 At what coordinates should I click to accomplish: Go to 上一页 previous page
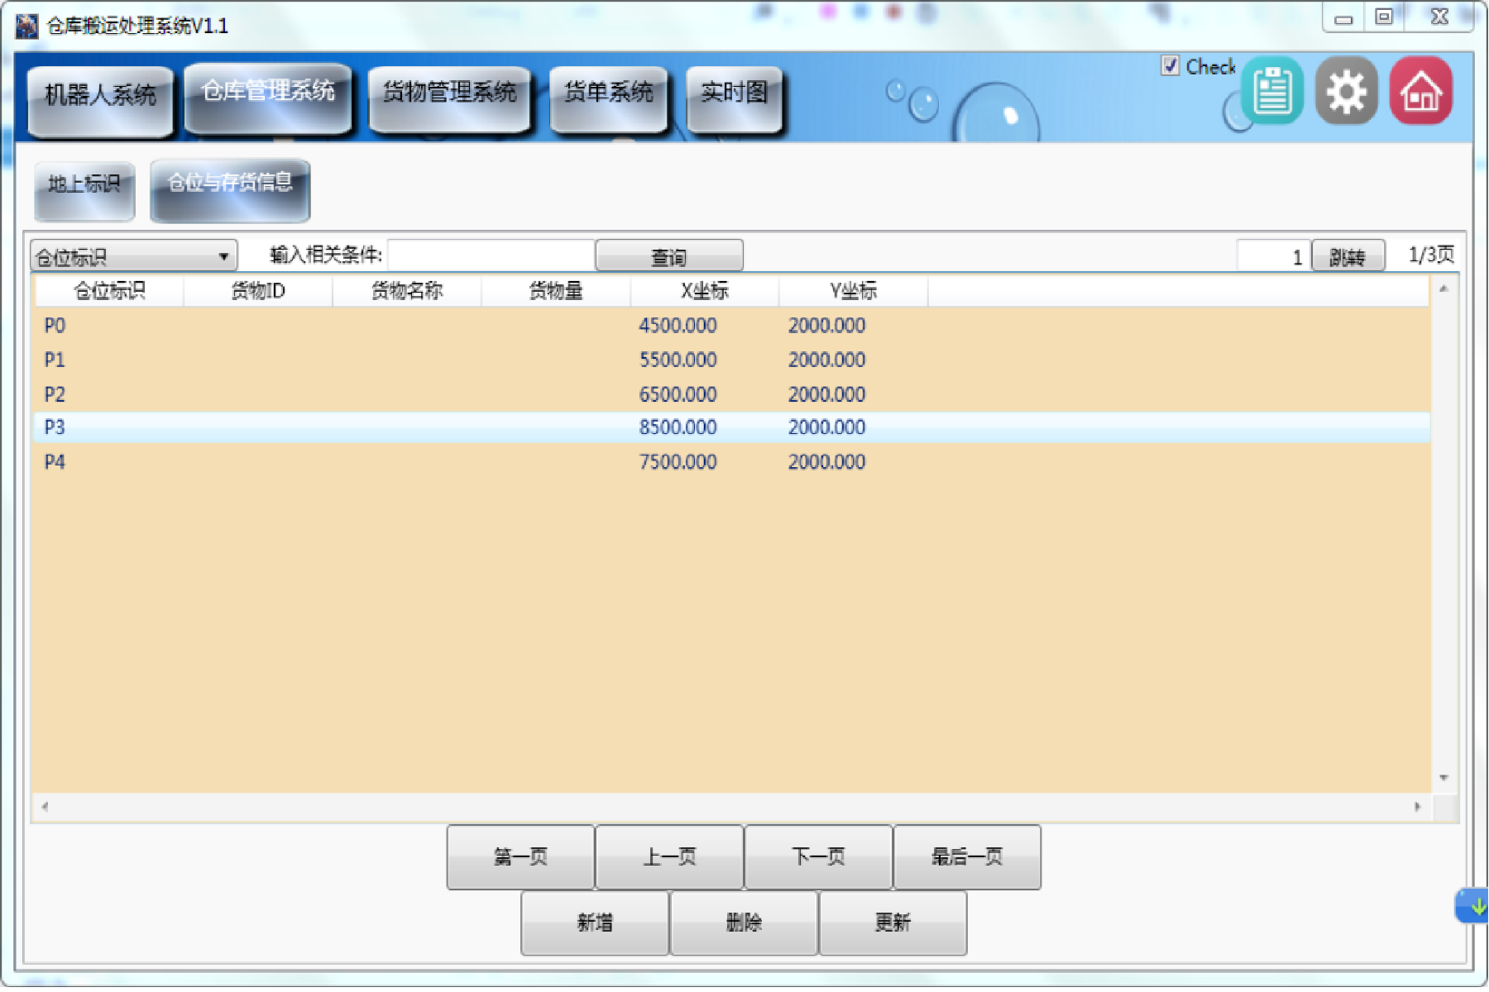[669, 857]
